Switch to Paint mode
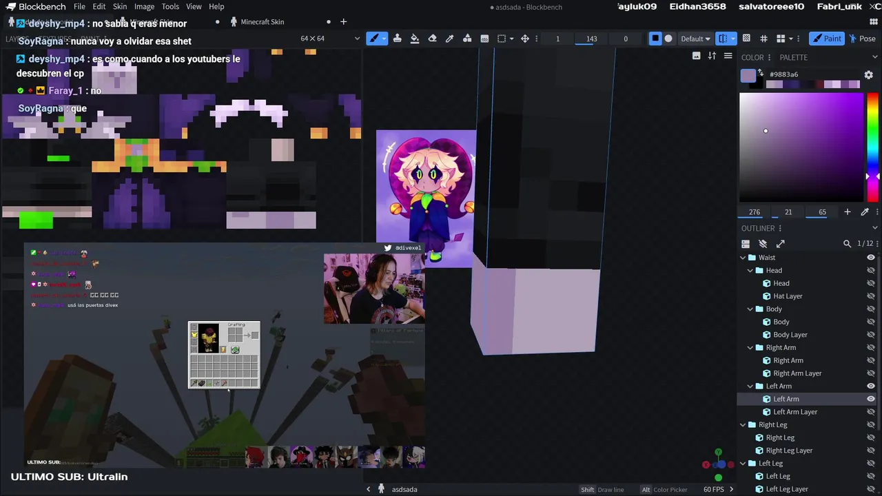 (x=825, y=39)
